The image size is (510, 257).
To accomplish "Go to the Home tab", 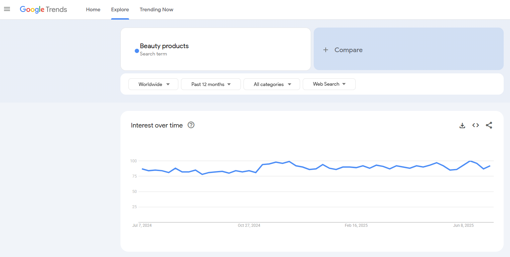I will pyautogui.click(x=93, y=10).
